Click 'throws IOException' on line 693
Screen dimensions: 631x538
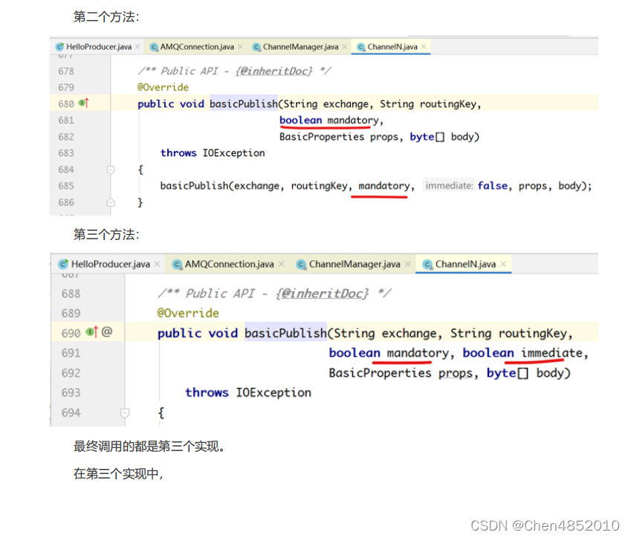point(248,392)
